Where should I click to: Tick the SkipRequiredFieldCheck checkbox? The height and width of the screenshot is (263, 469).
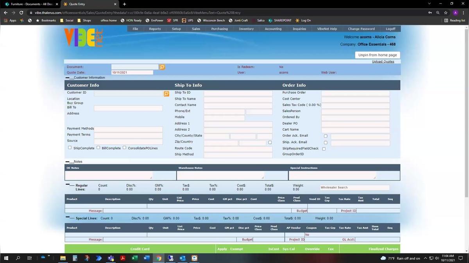(324, 149)
